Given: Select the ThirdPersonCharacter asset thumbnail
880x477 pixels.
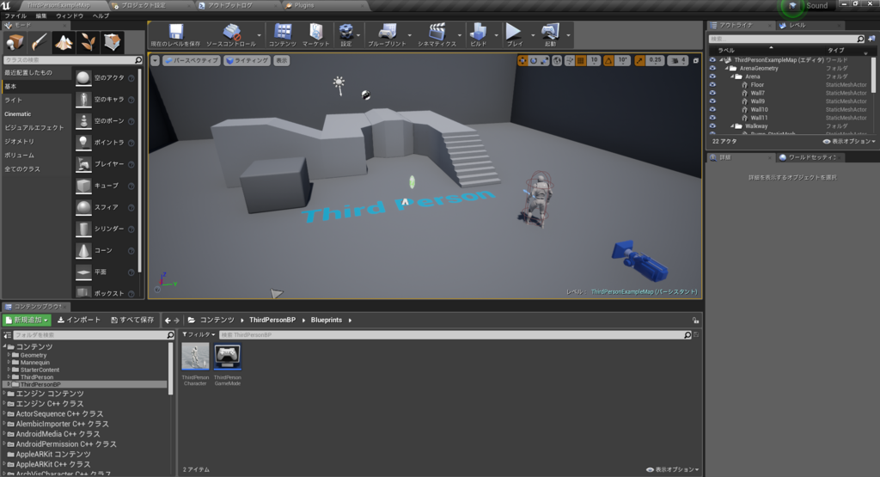Looking at the screenshot, I should [x=195, y=357].
